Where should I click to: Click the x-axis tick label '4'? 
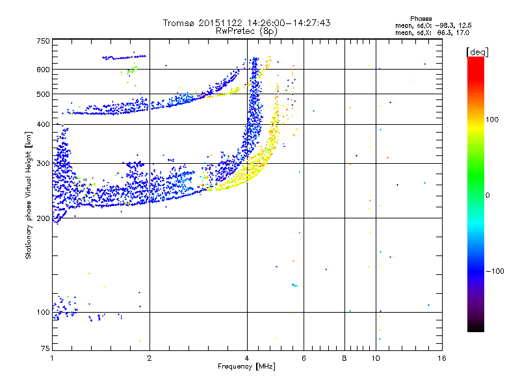247,358
